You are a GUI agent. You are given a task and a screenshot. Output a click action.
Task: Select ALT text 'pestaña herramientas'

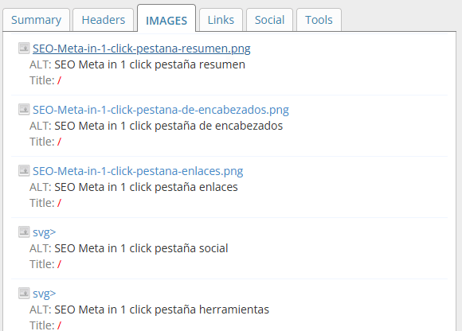(x=212, y=310)
